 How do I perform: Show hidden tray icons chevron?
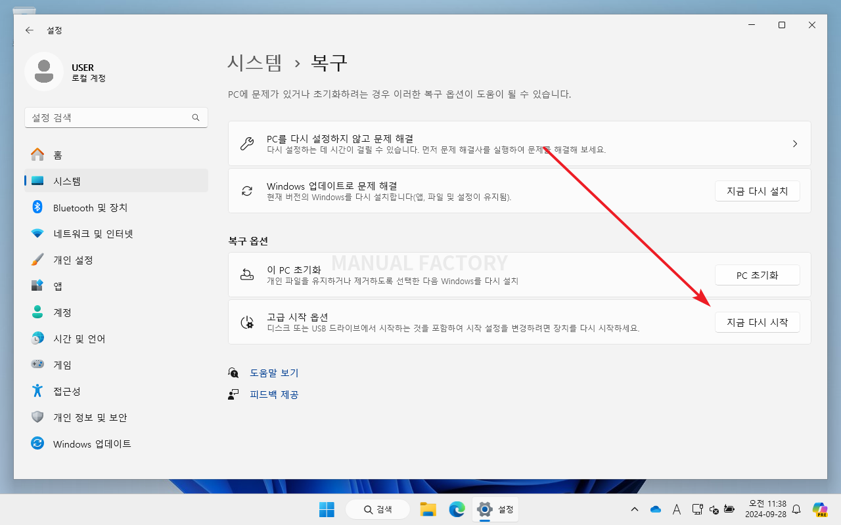(634, 509)
